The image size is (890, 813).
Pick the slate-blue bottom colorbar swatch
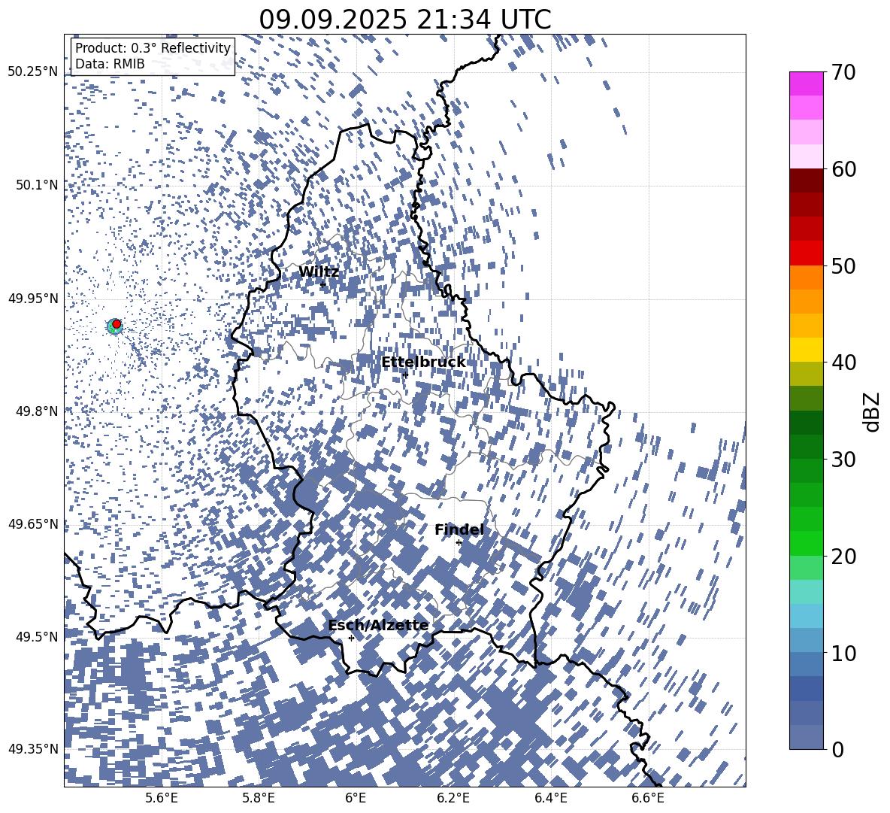[x=806, y=737]
